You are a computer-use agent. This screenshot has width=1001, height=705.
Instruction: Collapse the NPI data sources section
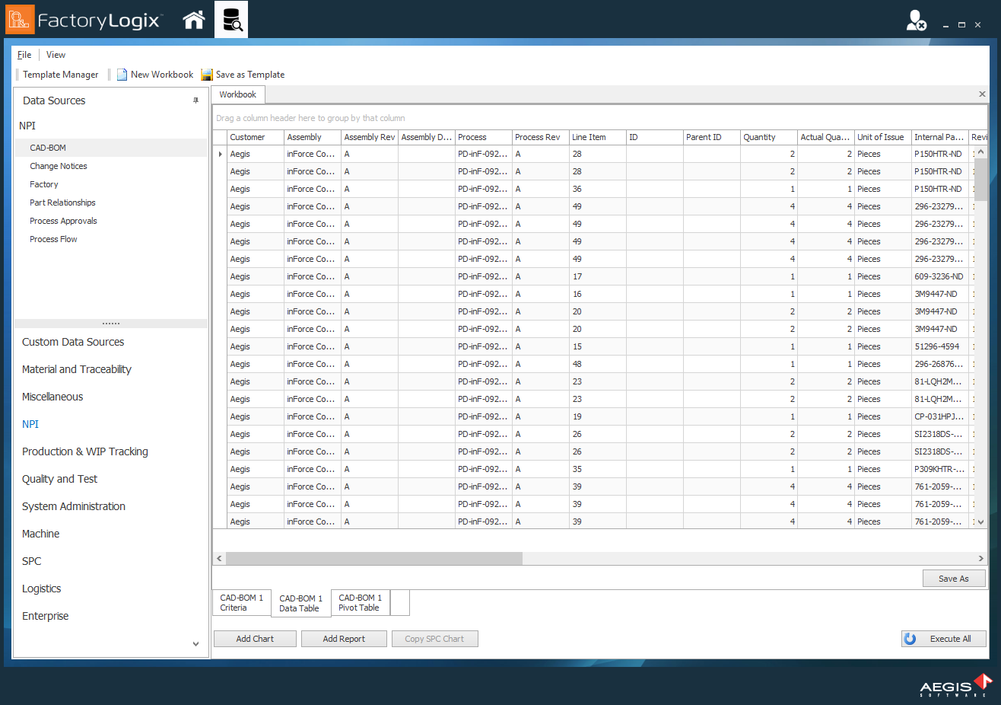pyautogui.click(x=29, y=125)
